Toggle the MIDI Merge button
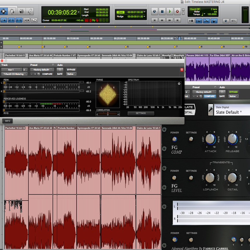The height and width of the screenshot is (250, 250). (x=206, y=21)
